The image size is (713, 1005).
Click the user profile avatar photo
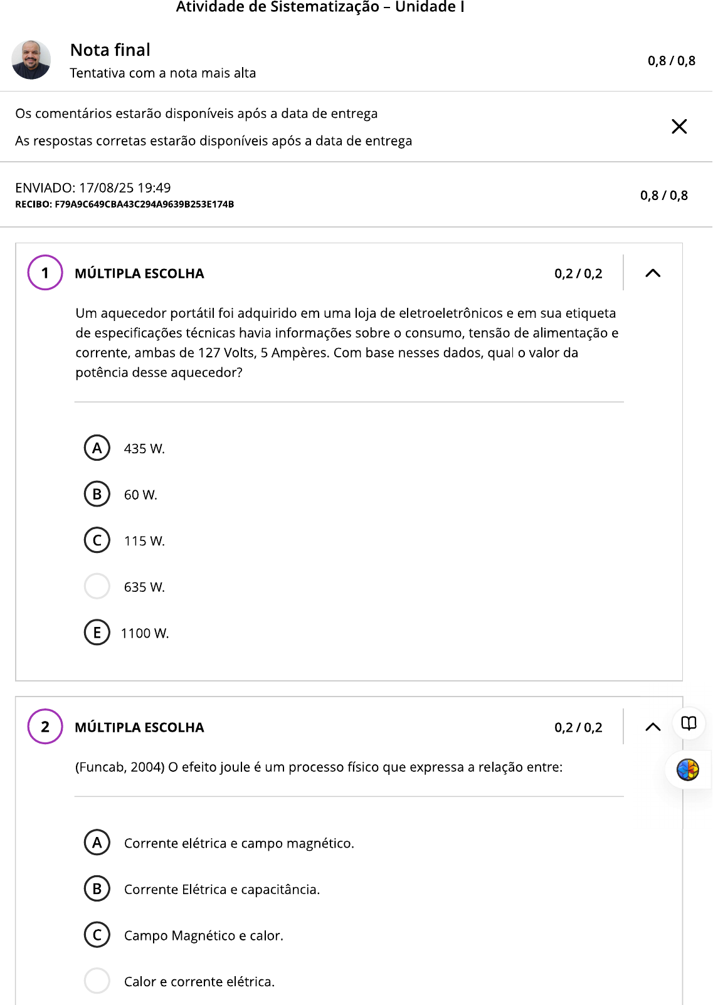(31, 60)
